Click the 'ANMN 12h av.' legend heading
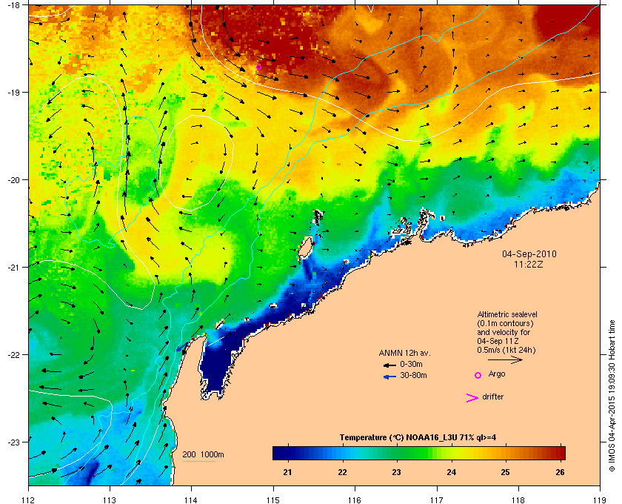This screenshot has height=504, width=622. click(404, 353)
